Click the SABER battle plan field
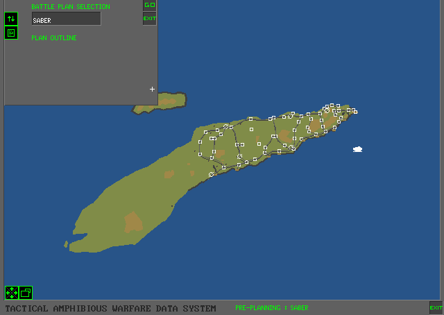Viewport: 444px width, 315px height. click(66, 20)
